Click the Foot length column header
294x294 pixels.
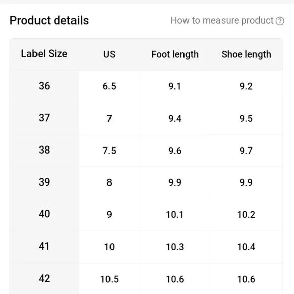click(175, 54)
